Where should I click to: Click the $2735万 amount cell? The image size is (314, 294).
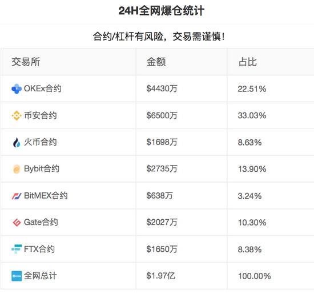162,169
